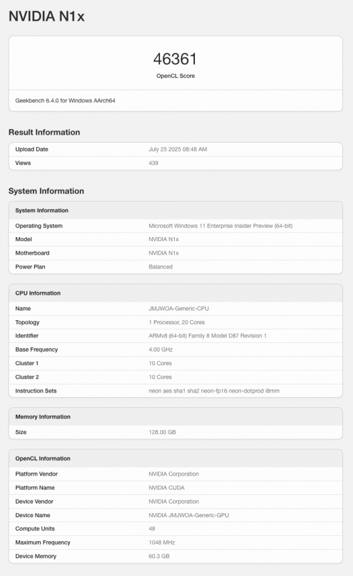This screenshot has height=576, width=353.
Task: Click the CPU Information section header
Action: [38, 293]
